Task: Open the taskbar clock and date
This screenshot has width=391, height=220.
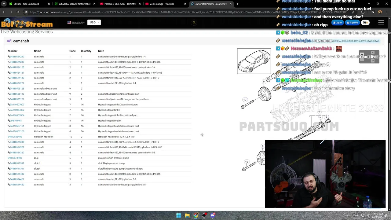Action: 378,215
